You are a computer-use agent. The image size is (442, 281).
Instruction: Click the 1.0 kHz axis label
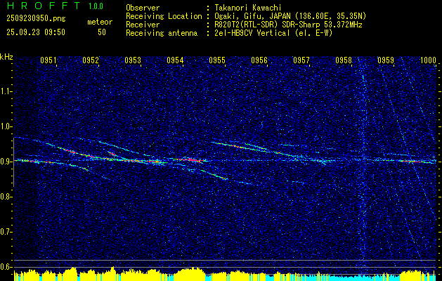pos(6,126)
